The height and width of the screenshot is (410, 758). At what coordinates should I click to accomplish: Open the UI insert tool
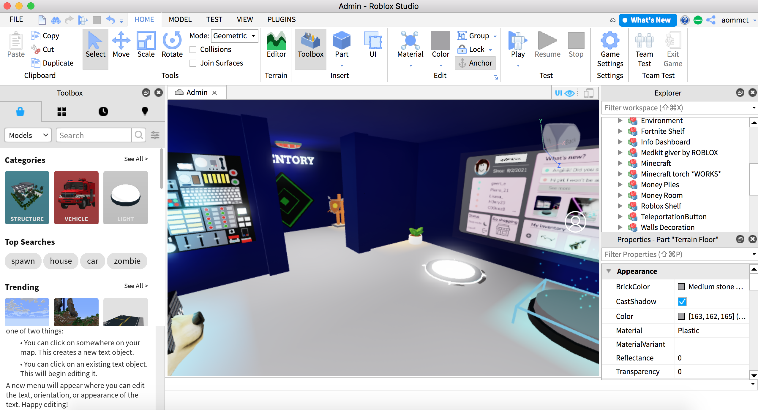pos(373,45)
